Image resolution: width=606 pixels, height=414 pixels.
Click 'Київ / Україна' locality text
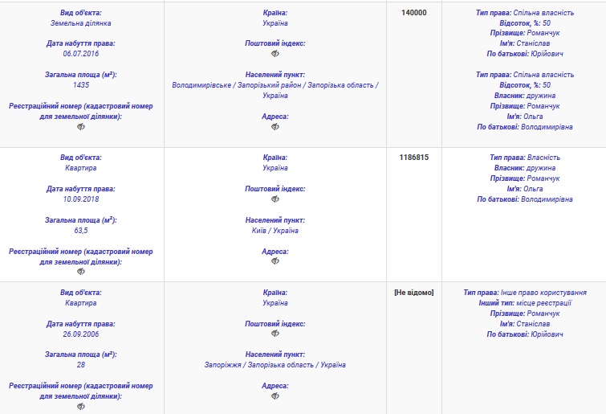point(275,231)
